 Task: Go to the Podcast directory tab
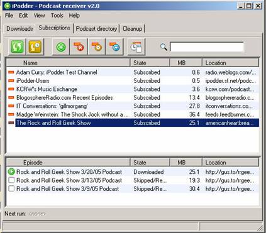click(96, 29)
